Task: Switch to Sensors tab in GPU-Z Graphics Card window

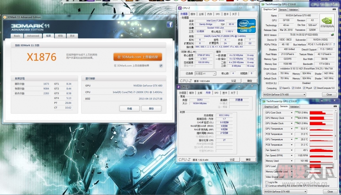Action: coord(282,10)
